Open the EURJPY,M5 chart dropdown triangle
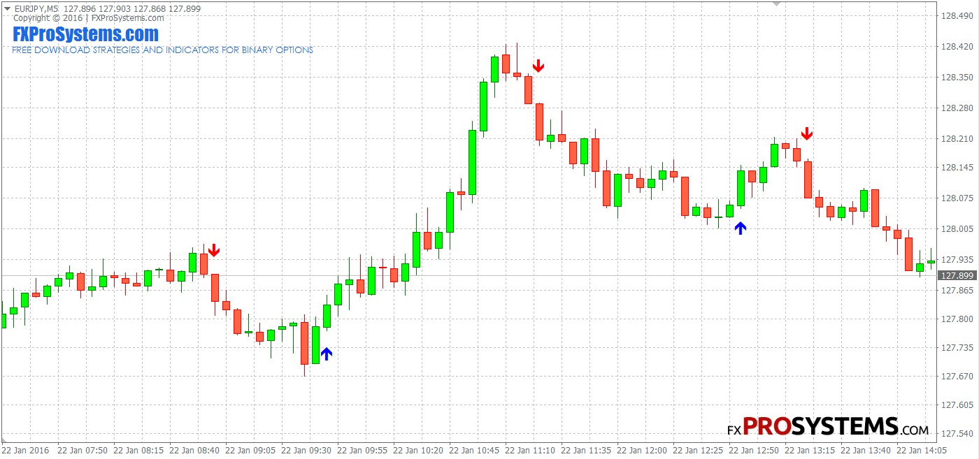 7,8
